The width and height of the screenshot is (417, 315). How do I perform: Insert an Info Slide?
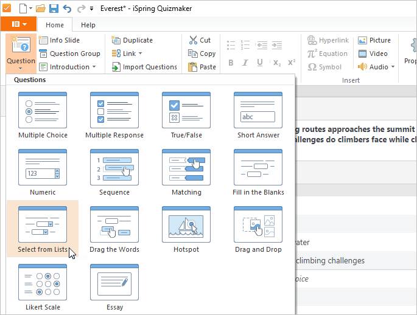(61, 40)
